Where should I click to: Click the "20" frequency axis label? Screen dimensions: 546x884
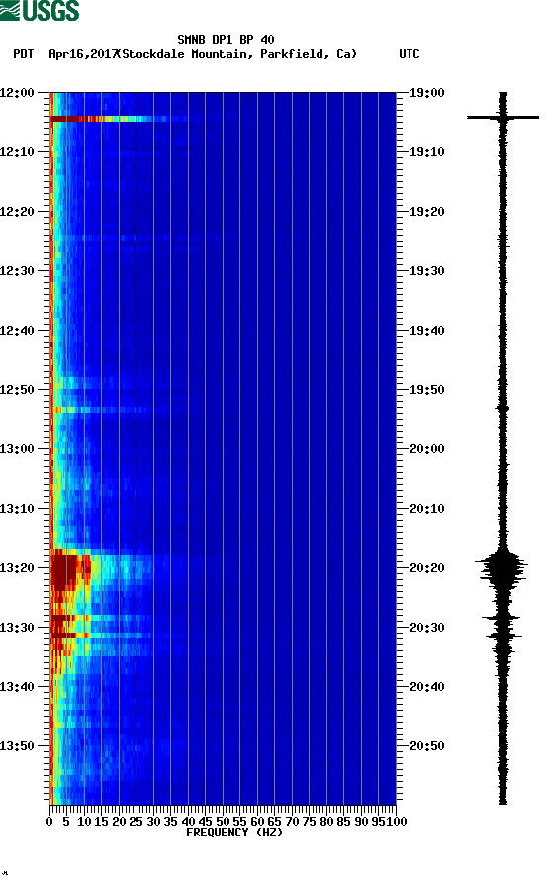tap(119, 822)
